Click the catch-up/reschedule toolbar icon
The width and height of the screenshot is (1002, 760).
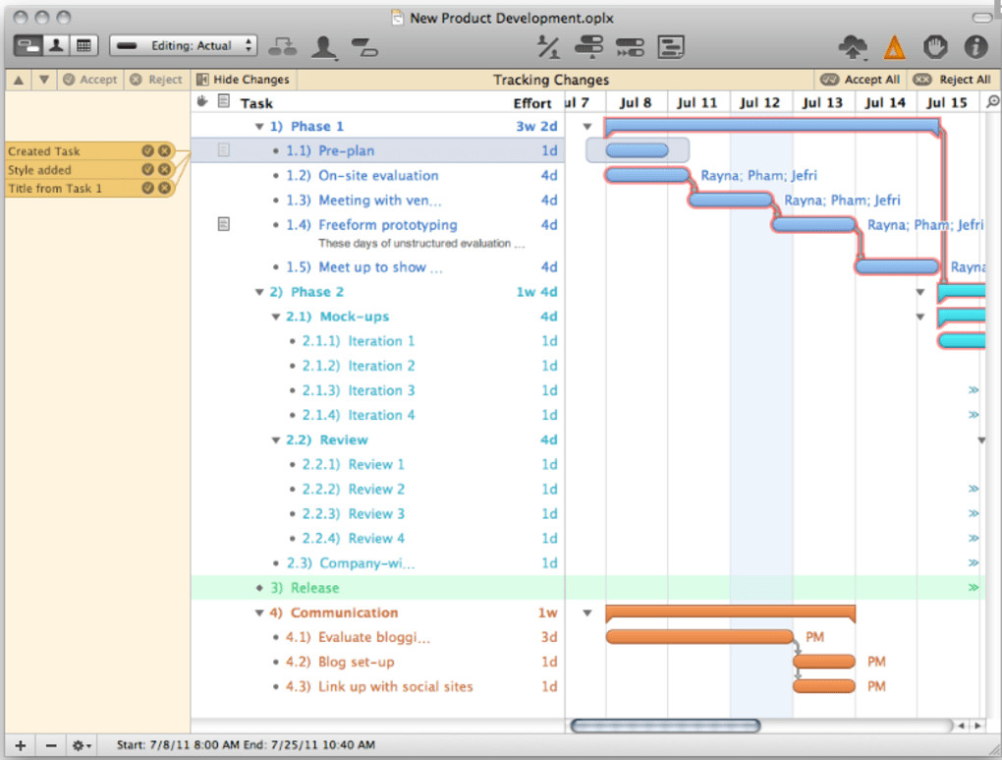[x=630, y=46]
